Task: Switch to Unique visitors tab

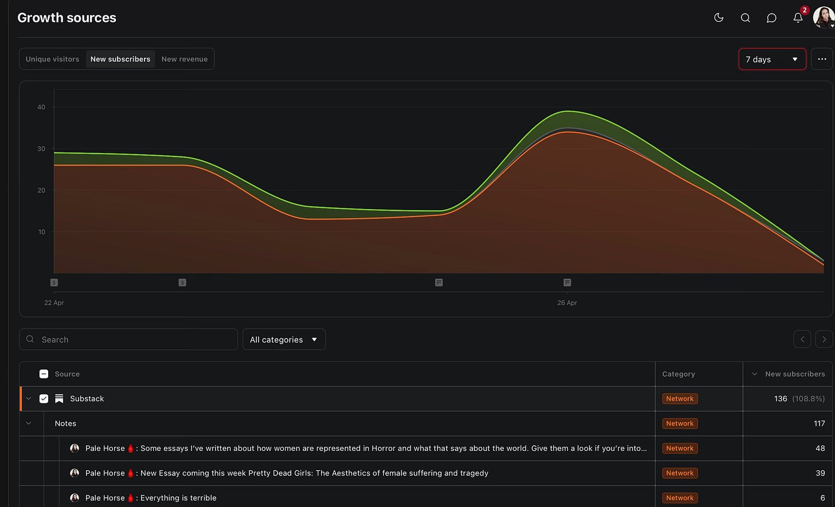Action: pos(53,59)
